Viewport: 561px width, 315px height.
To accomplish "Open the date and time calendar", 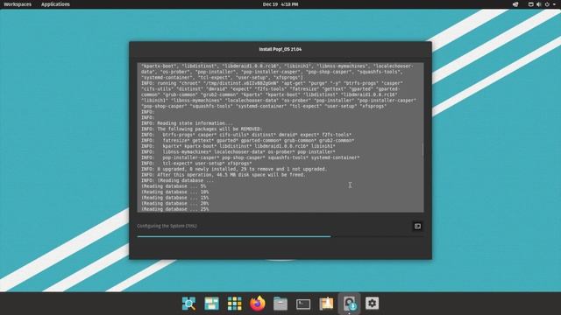I will click(280, 4).
